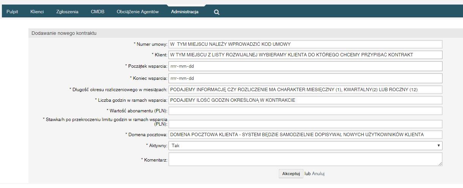The image size is (463, 188).
Task: Click the Aktywny label
Action: point(157,146)
